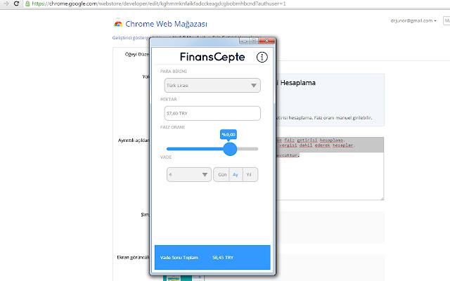This screenshot has width=450, height=281.
Task: Click in the detailed description textarea
Action: pos(329,169)
